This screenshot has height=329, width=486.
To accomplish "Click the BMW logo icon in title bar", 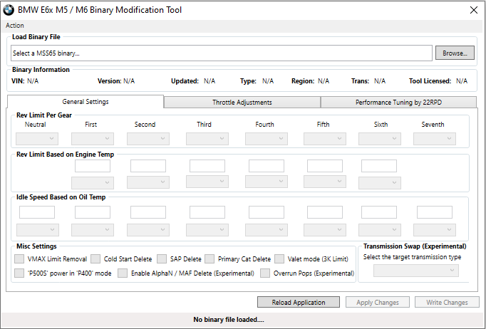I will pyautogui.click(x=9, y=10).
